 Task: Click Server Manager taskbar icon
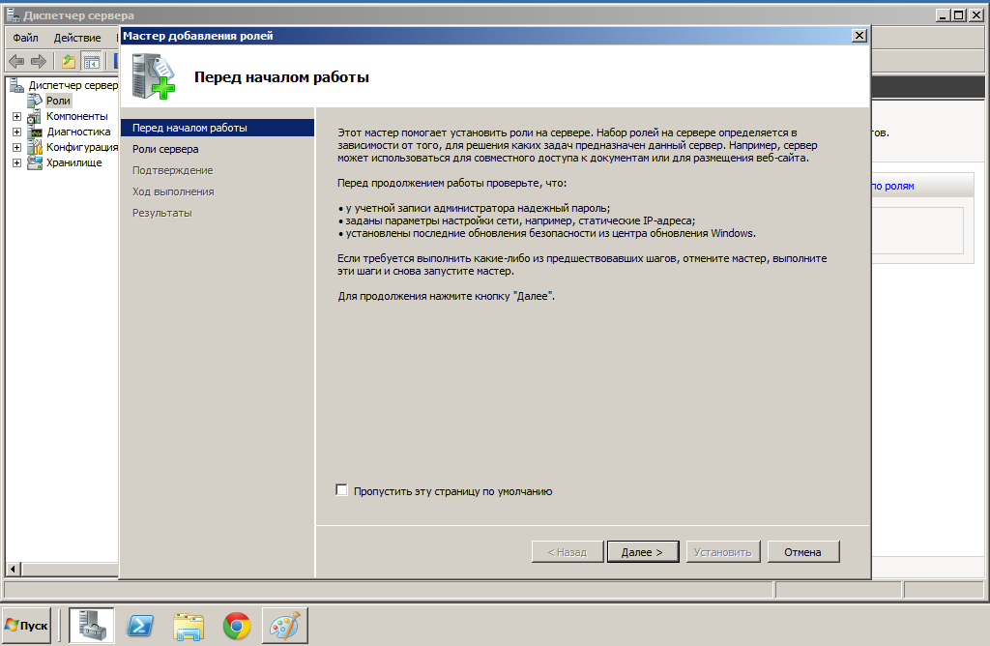click(92, 626)
